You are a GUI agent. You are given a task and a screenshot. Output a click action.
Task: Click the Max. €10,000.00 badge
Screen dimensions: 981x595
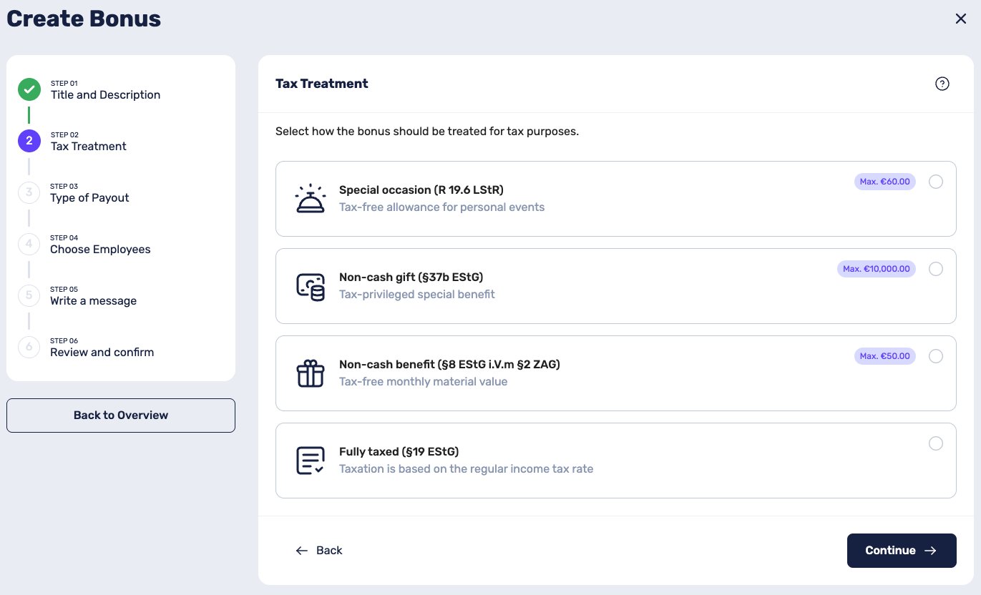click(877, 269)
